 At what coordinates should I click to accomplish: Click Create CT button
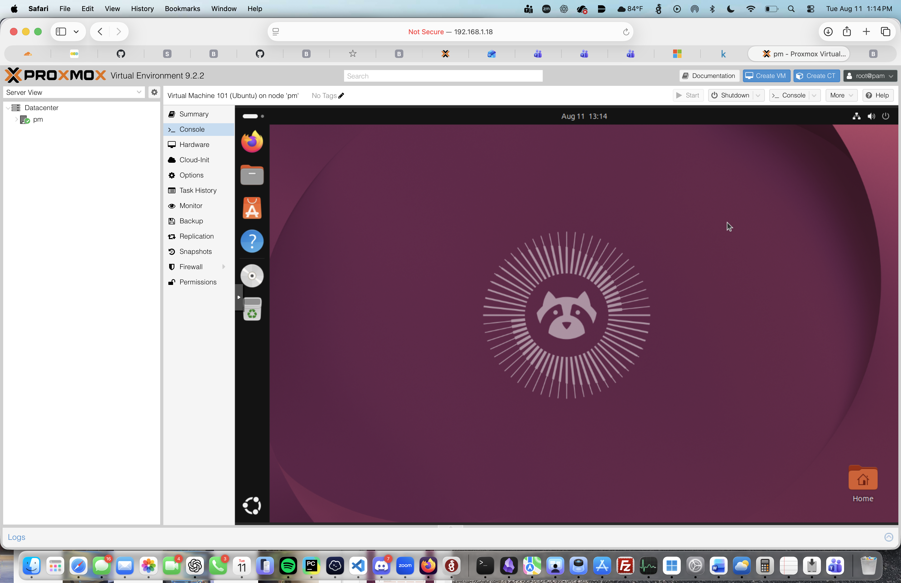pos(816,76)
